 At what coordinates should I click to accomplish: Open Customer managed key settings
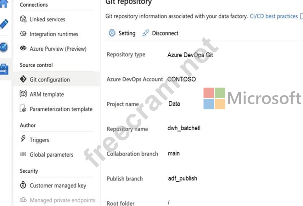click(x=58, y=186)
